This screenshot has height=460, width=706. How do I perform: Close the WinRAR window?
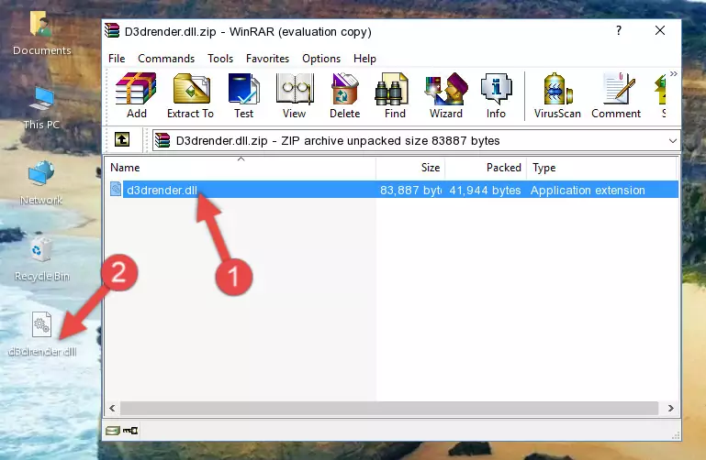(659, 30)
